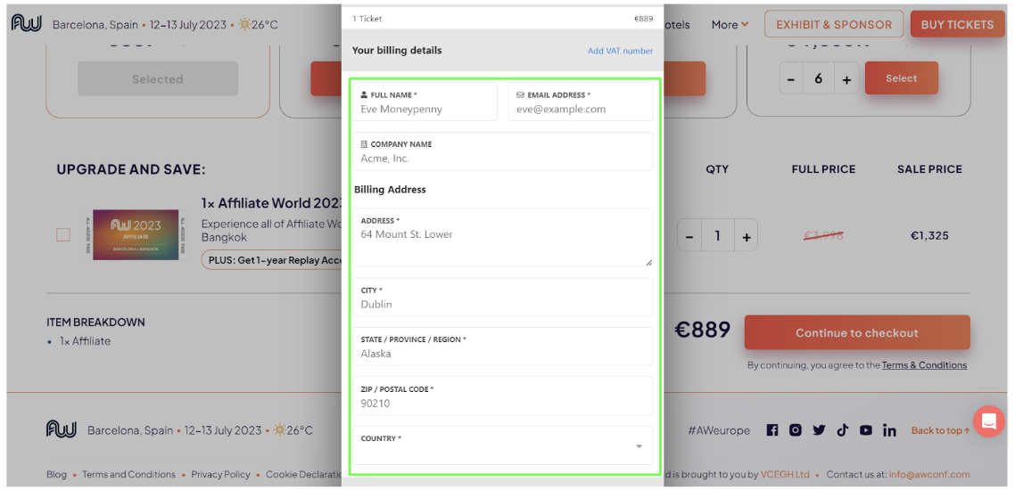
Task: Click into the Full Name field
Action: tap(425, 110)
